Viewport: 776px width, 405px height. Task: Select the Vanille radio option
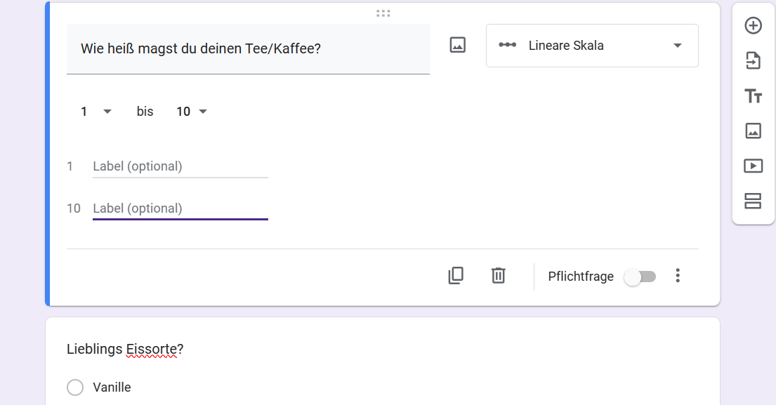[75, 387]
